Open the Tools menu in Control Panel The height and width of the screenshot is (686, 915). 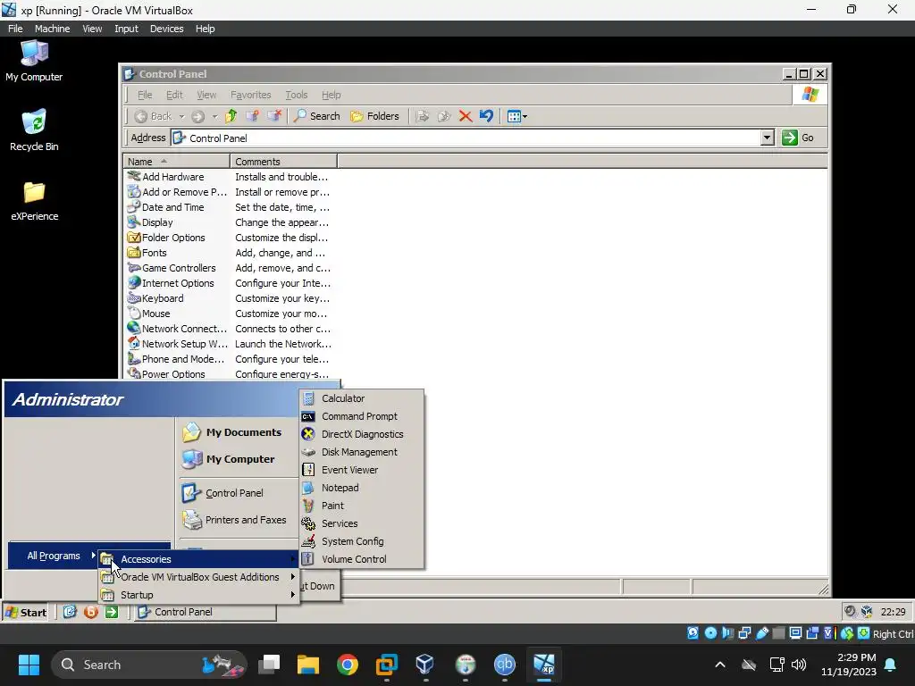pos(296,95)
